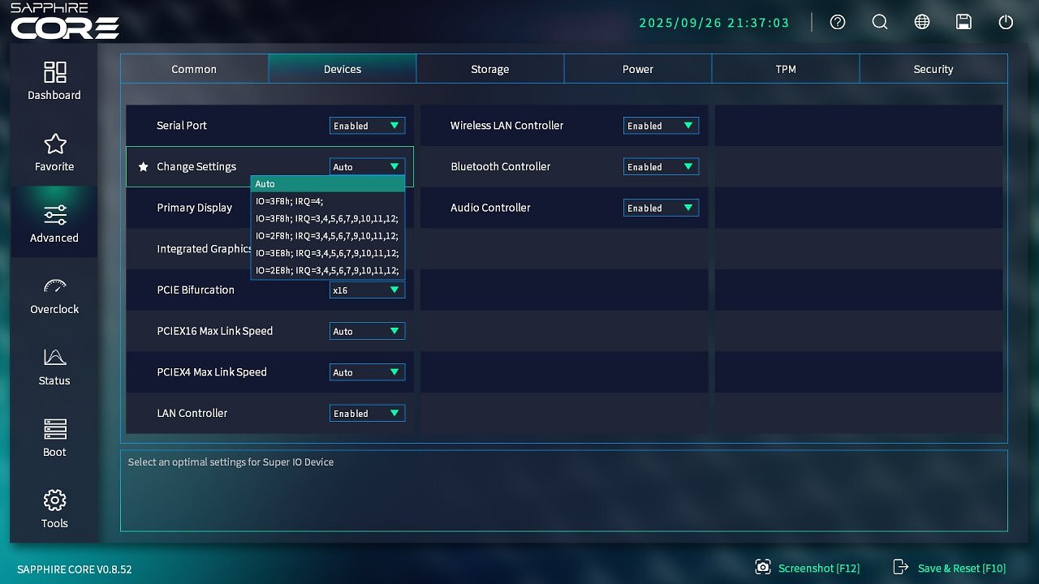
Task: Switch to the Storage tab
Action: pyautogui.click(x=490, y=69)
